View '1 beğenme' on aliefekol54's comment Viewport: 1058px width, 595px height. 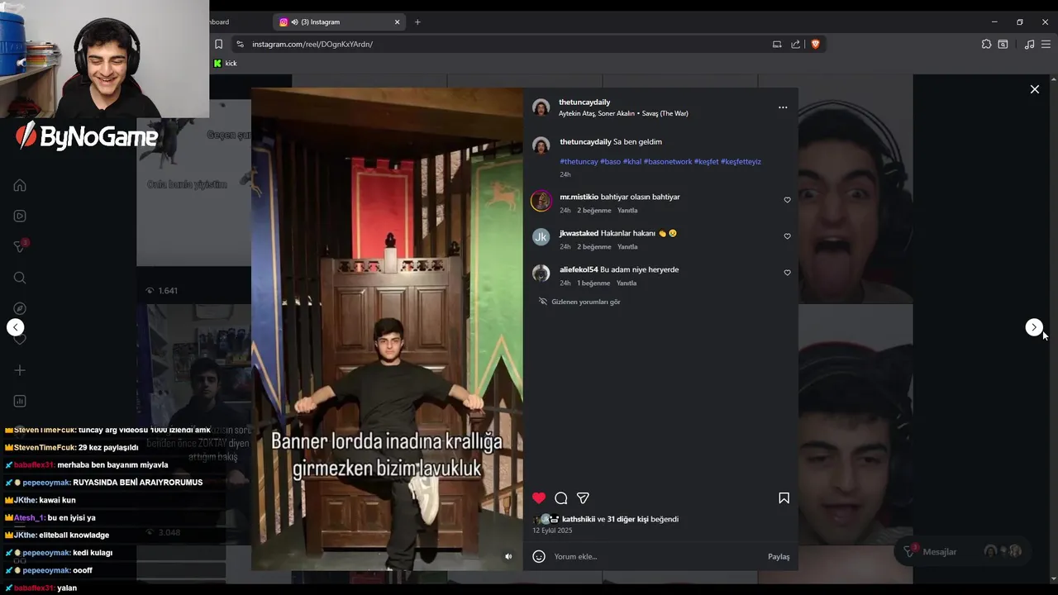pos(593,283)
